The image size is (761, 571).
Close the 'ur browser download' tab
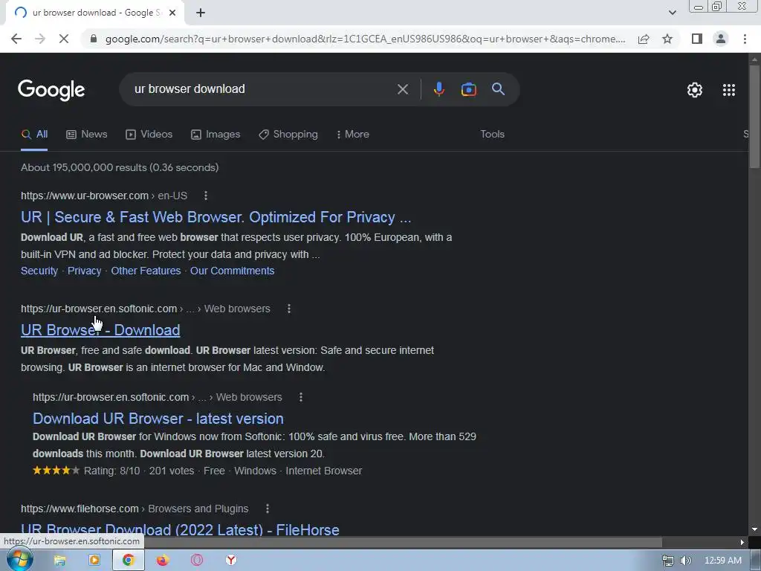172,13
